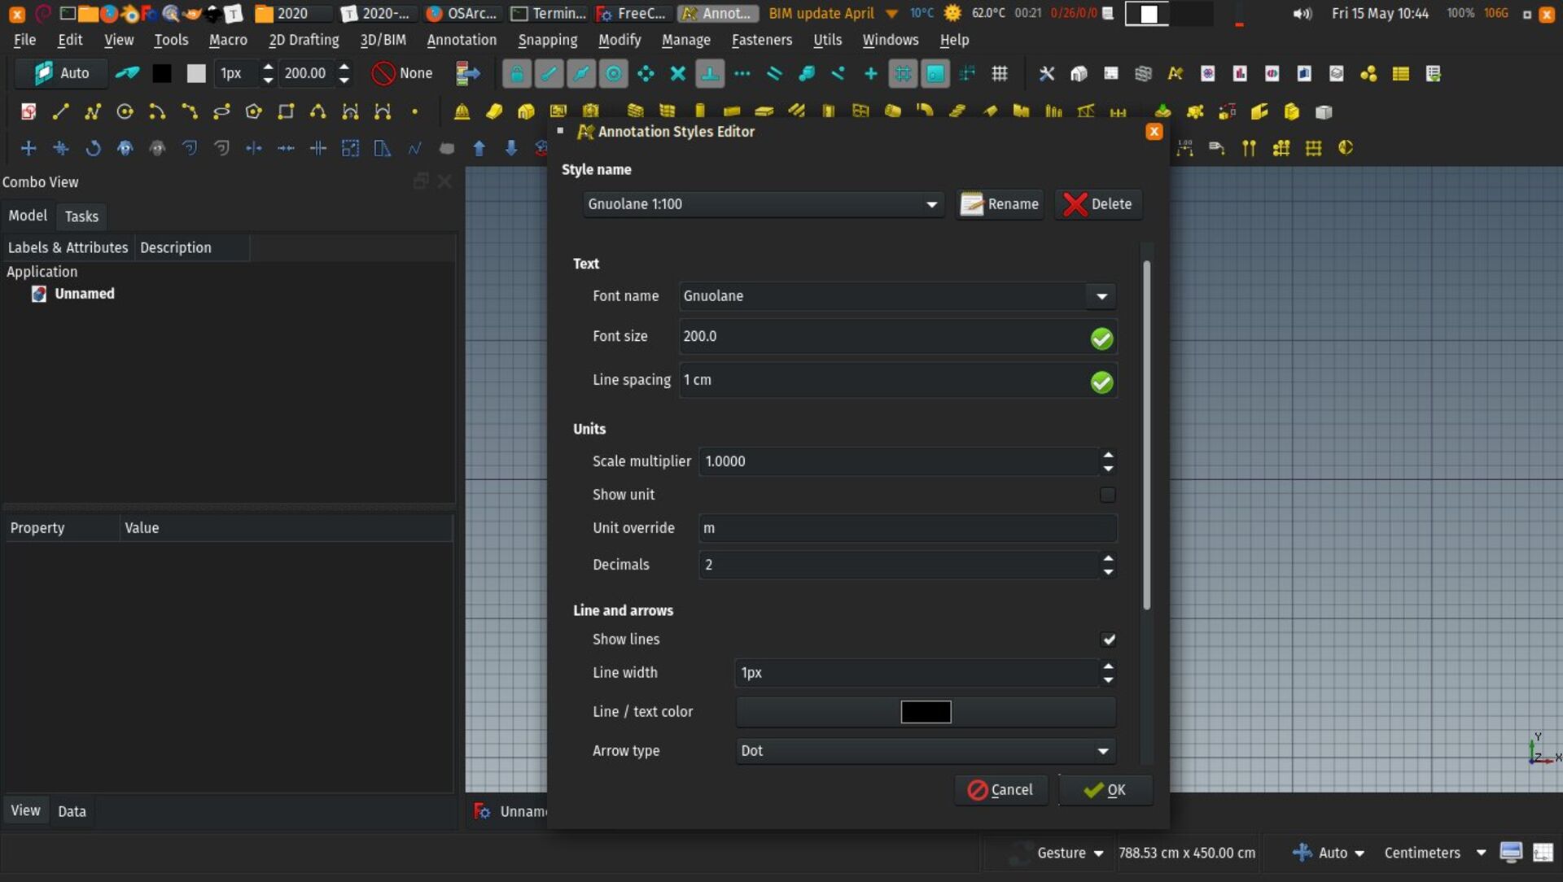This screenshot has width=1563, height=882.
Task: Open the 2D Drafting menu
Action: pos(304,40)
